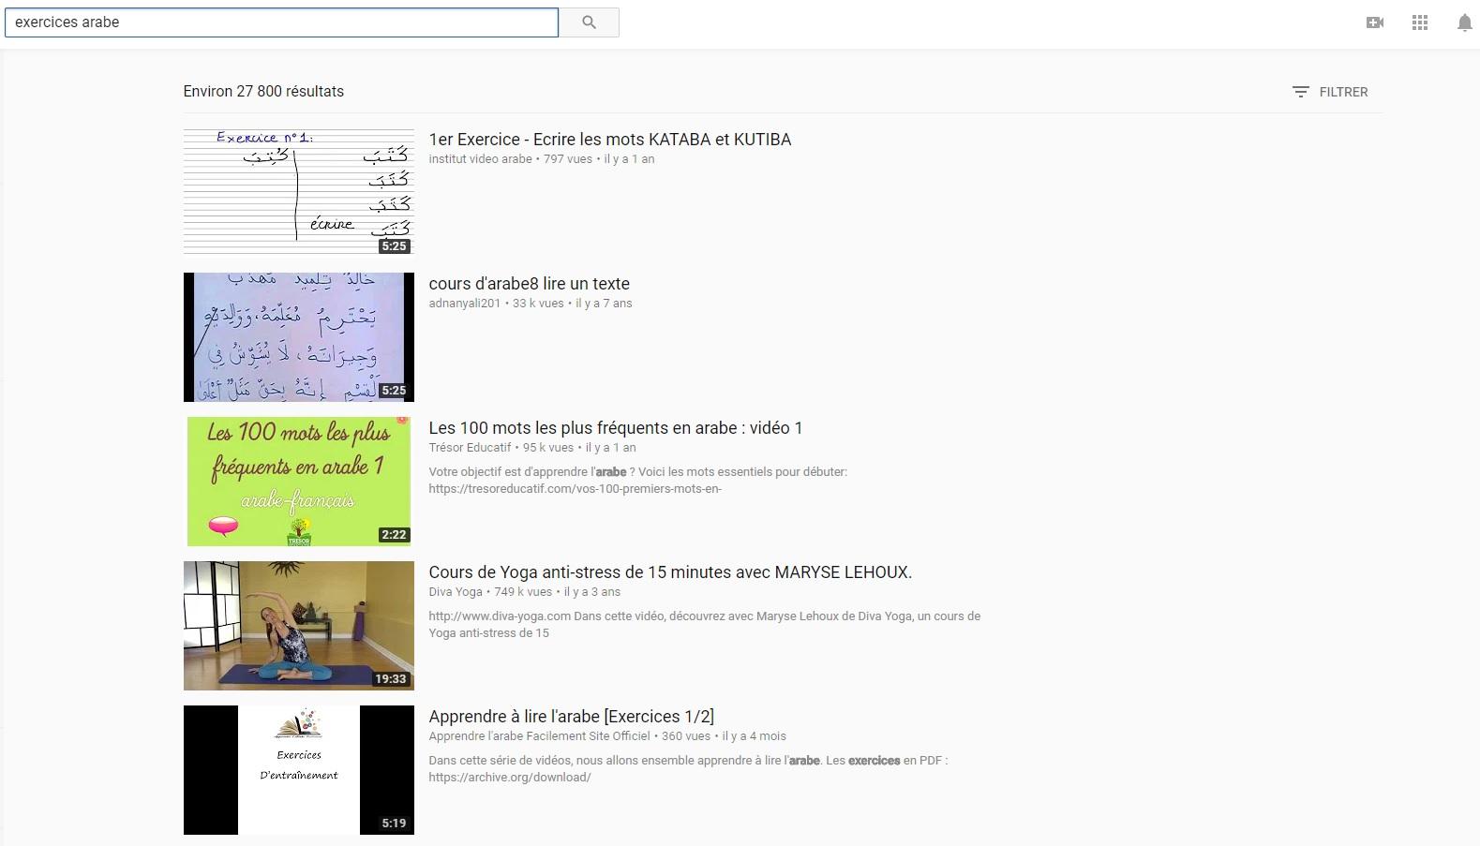Open '1er Exercice - Ecrire les mots KATABA' title
Screen dimensions: 1480x846
pyautogui.click(x=609, y=140)
